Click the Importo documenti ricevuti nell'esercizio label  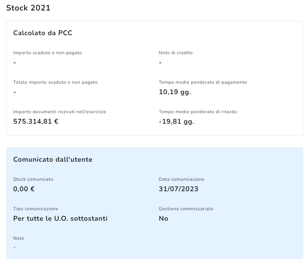click(60, 112)
